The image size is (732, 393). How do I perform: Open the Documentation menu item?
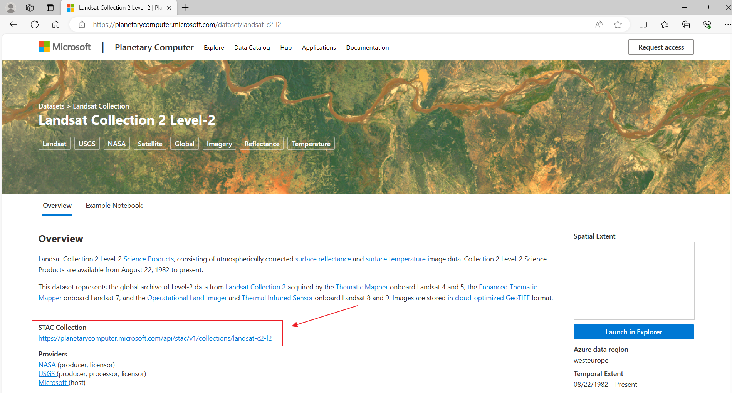[368, 47]
